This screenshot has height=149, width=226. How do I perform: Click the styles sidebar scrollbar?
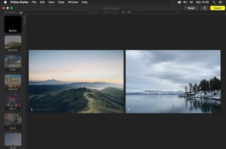tap(25, 20)
